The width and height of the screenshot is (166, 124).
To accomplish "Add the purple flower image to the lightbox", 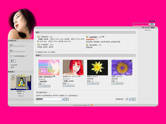I will click(117, 83).
